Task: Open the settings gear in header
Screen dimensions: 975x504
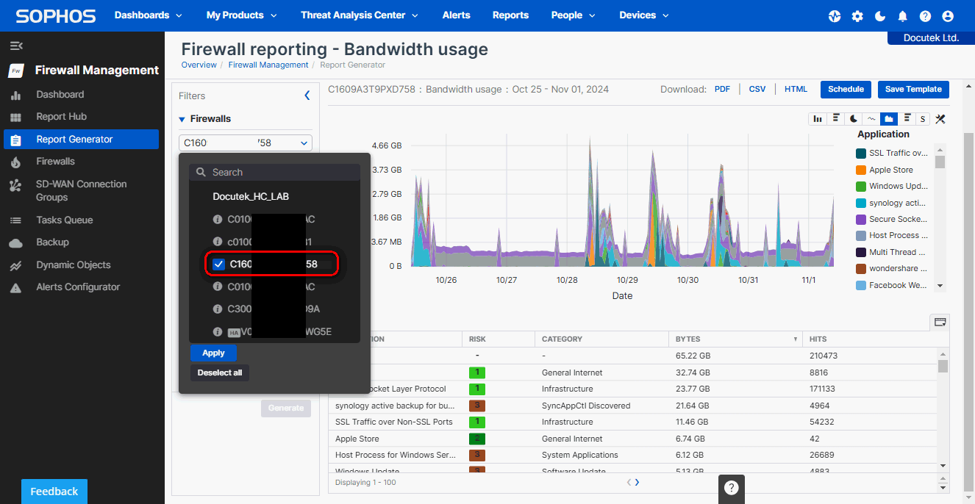Action: tap(857, 16)
